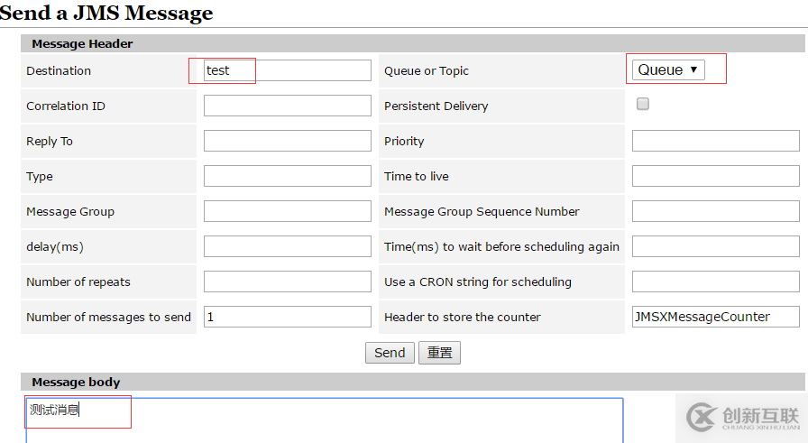The height and width of the screenshot is (443, 808).
Task: Focus the Message Group input
Action: tap(287, 211)
